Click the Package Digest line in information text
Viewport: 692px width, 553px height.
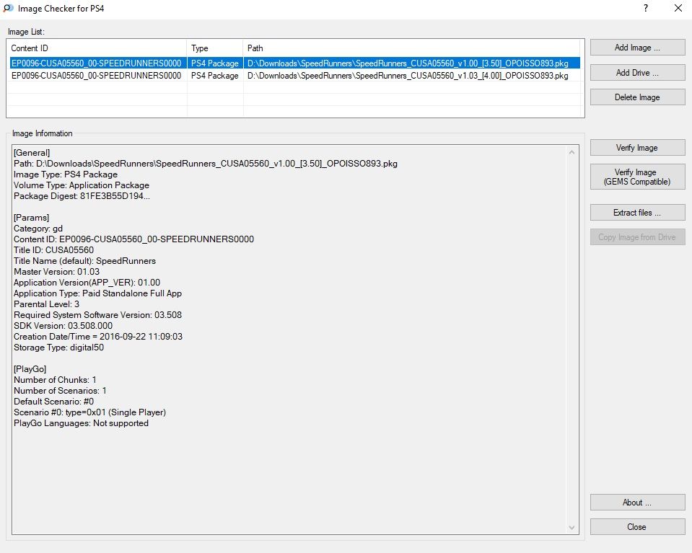click(x=82, y=196)
